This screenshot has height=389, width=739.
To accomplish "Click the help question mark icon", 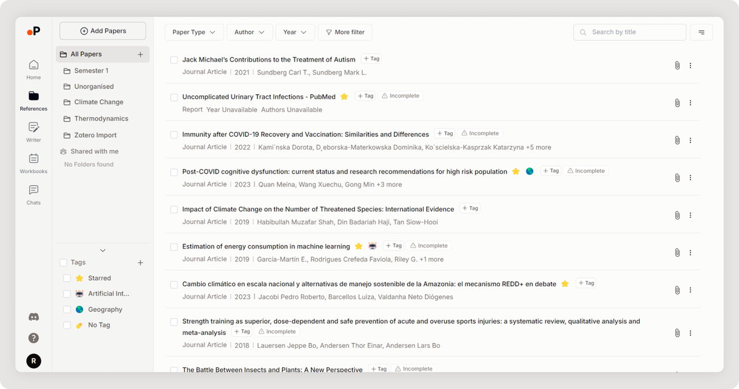I will 34,338.
